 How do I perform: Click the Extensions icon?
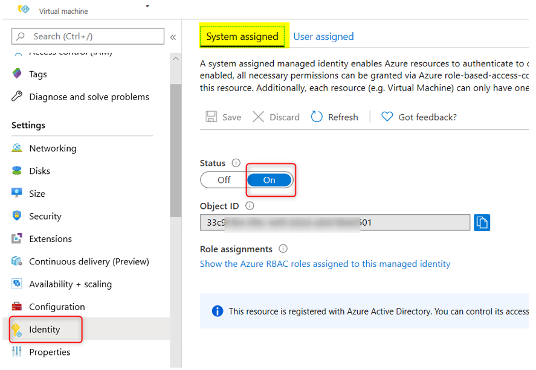tap(17, 238)
